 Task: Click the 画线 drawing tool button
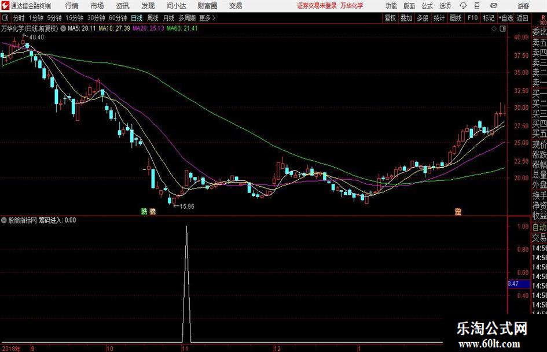[456, 18]
